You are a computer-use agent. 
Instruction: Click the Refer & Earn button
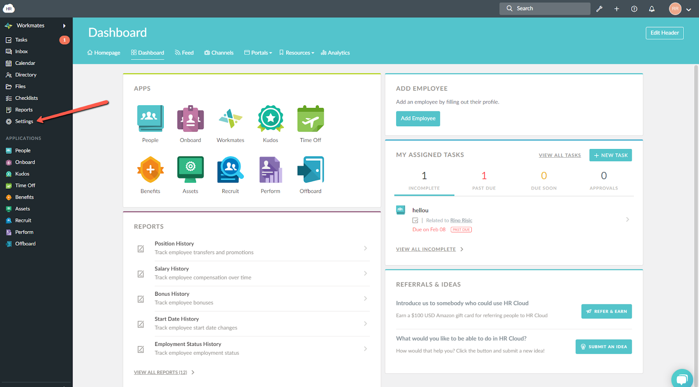click(606, 311)
